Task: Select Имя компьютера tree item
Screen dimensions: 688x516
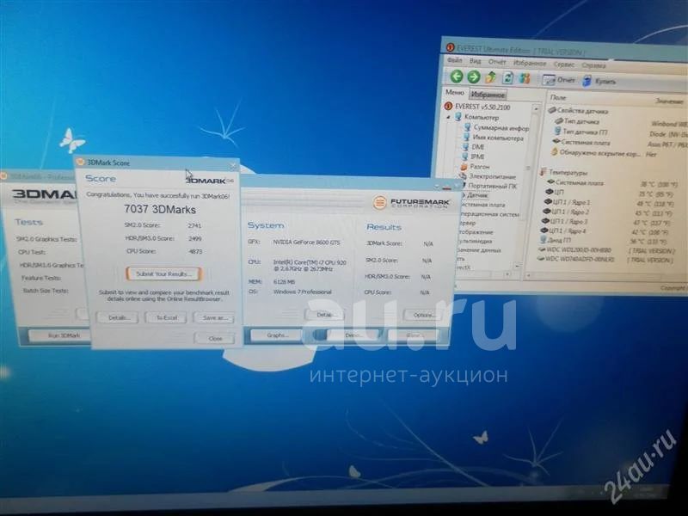Action: 494,138
